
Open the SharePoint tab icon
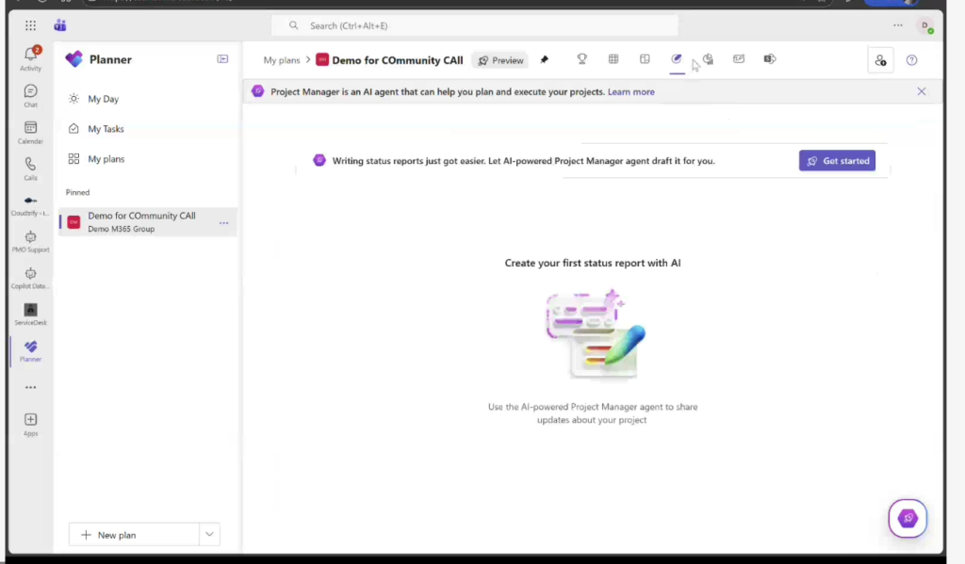pyautogui.click(x=770, y=59)
